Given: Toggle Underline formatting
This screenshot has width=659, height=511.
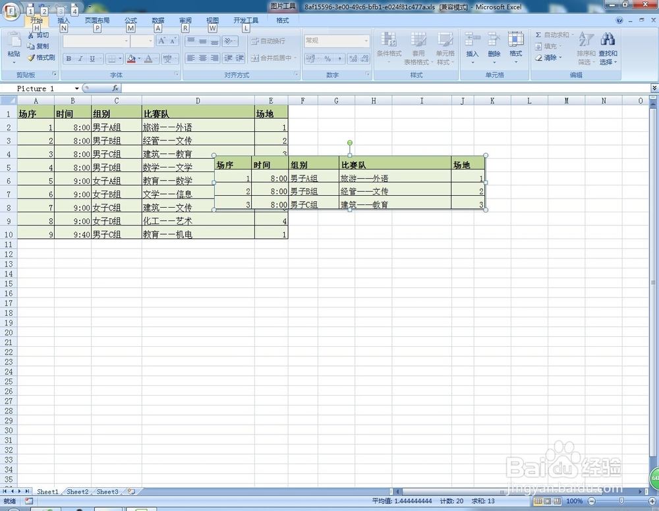Looking at the screenshot, I should coord(92,59).
